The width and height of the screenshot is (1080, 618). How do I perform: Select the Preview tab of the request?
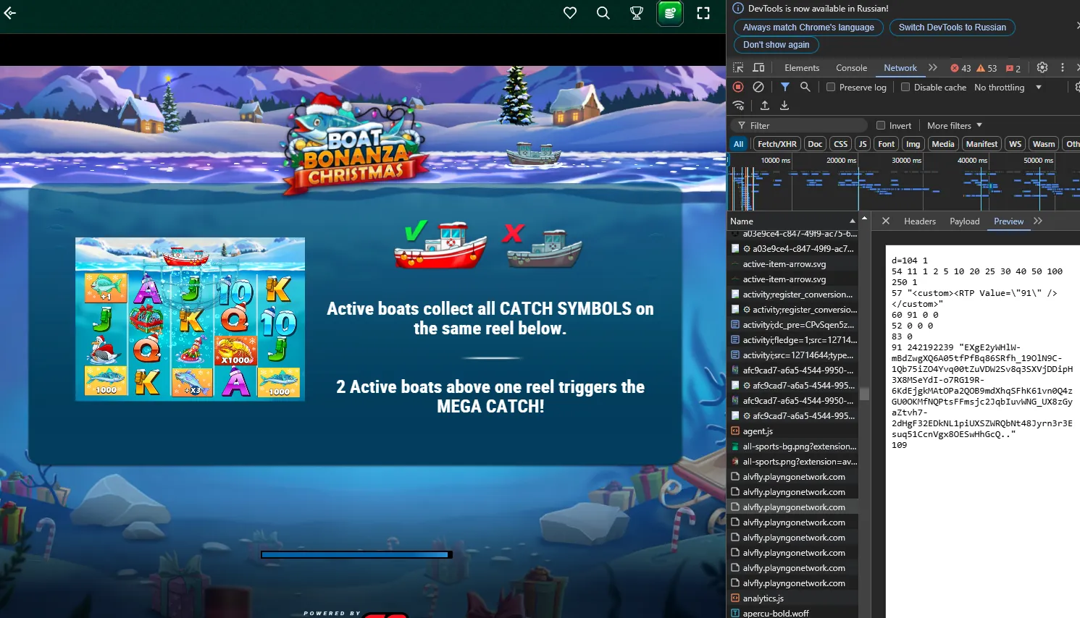1008,221
